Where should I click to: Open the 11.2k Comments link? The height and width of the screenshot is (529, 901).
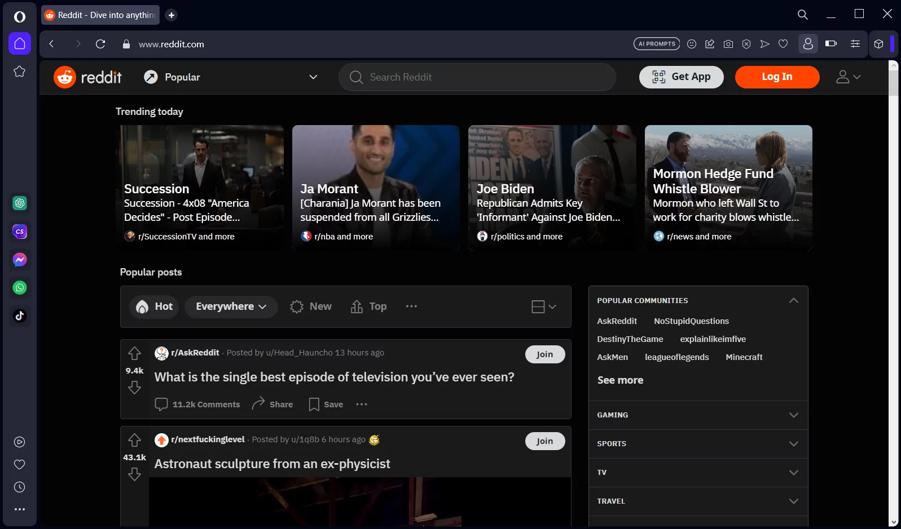(x=197, y=404)
